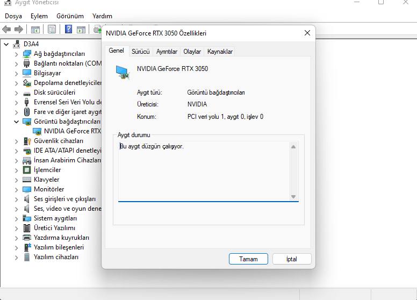Viewport: 417px width, 300px height.
Task: Collapse the D3A4 root node
Action: coord(6,45)
